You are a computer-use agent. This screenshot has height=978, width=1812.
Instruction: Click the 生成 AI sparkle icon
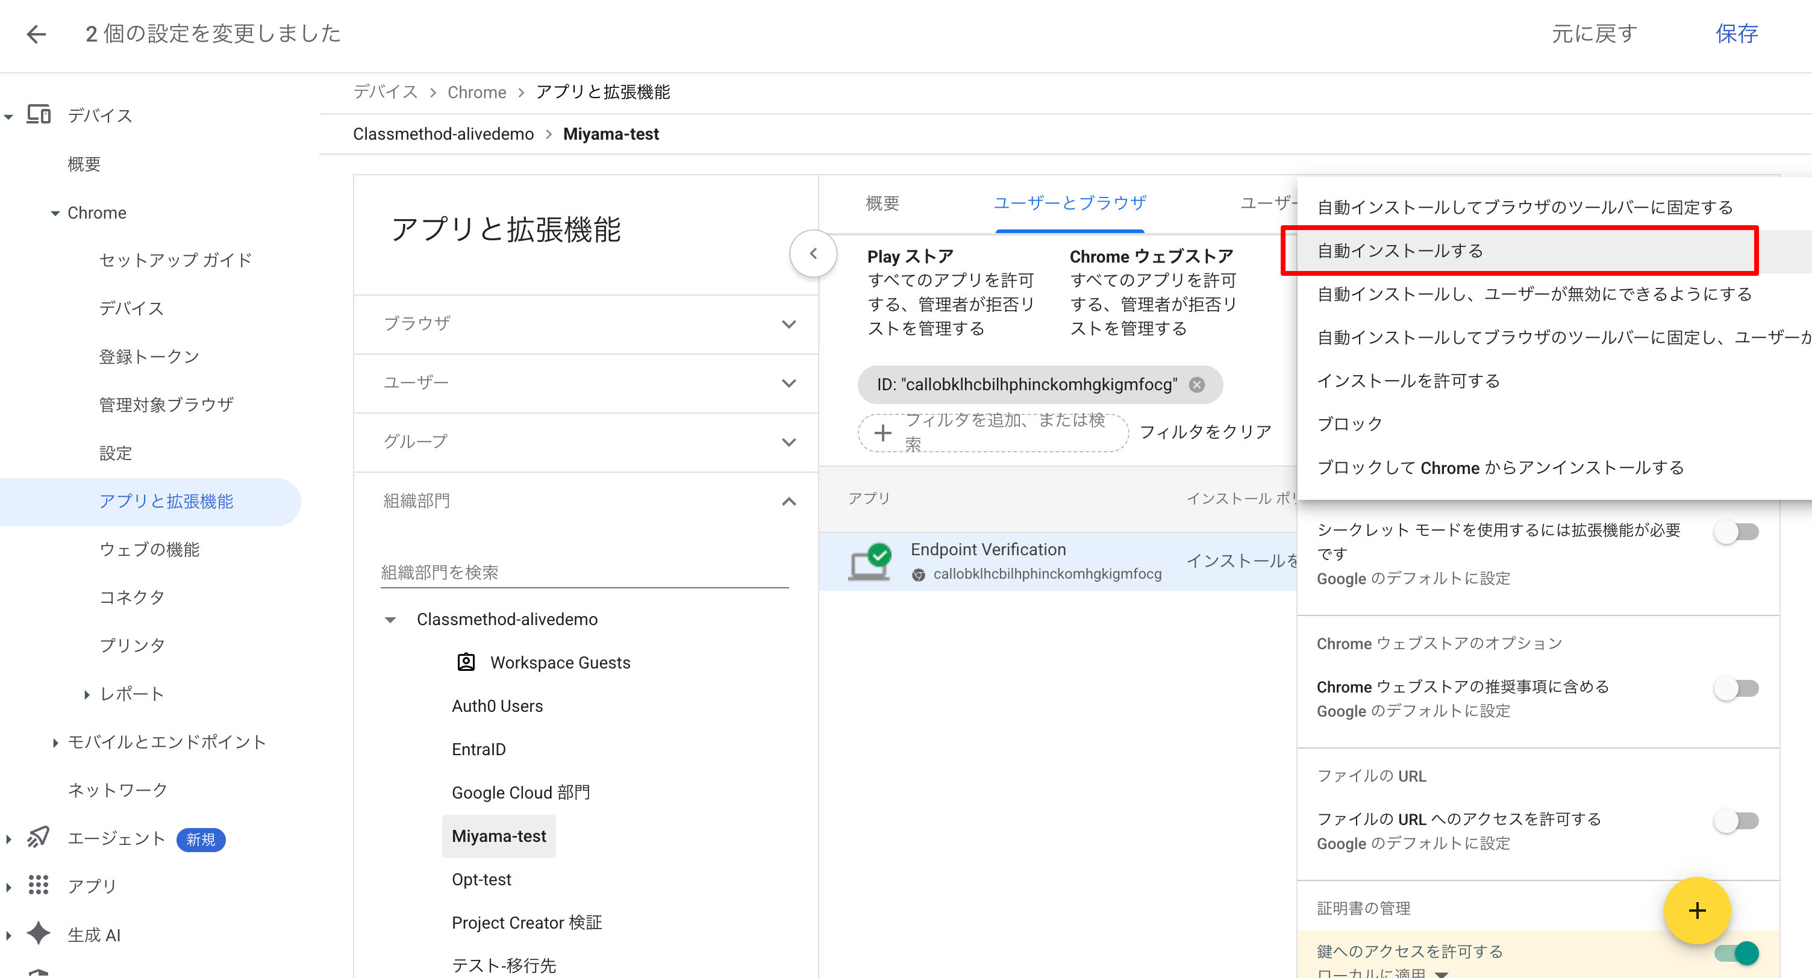39,933
